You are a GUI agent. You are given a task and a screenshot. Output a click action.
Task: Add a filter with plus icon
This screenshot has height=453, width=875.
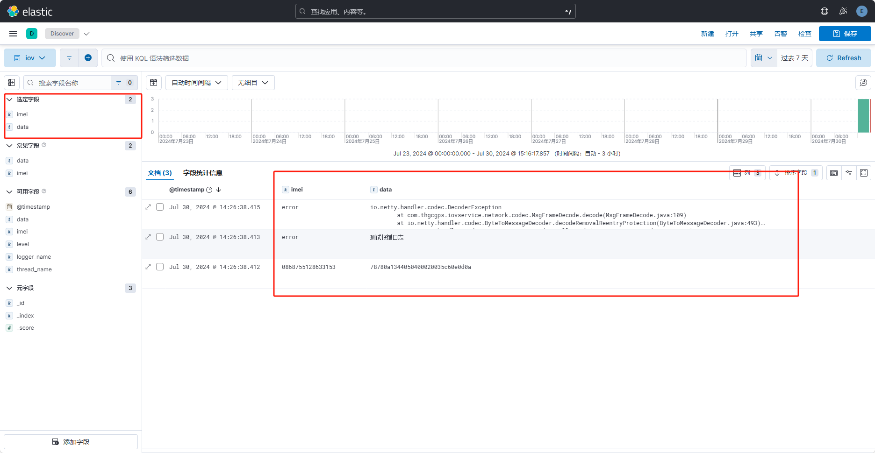tap(88, 58)
